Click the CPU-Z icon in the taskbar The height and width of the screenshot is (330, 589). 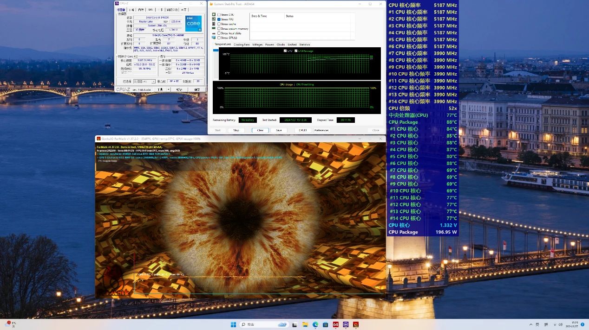pyautogui.click(x=346, y=324)
